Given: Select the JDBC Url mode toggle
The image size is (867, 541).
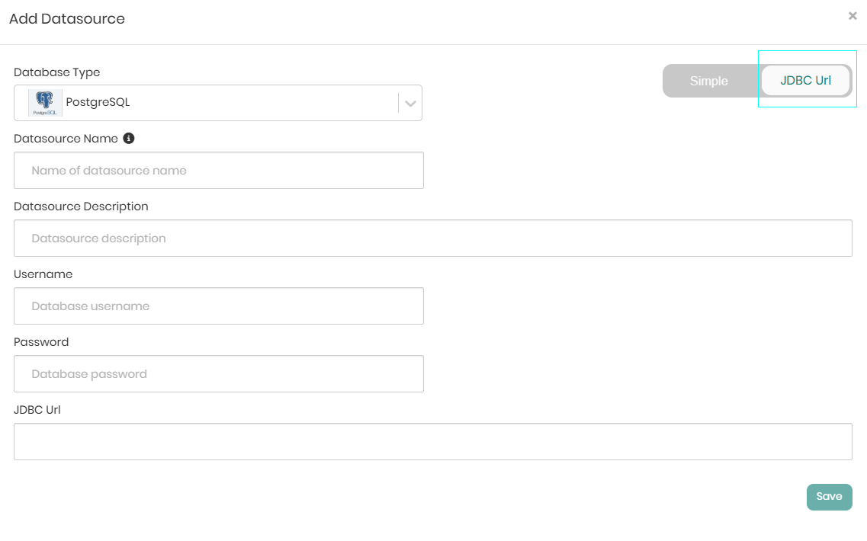Looking at the screenshot, I should [x=806, y=80].
